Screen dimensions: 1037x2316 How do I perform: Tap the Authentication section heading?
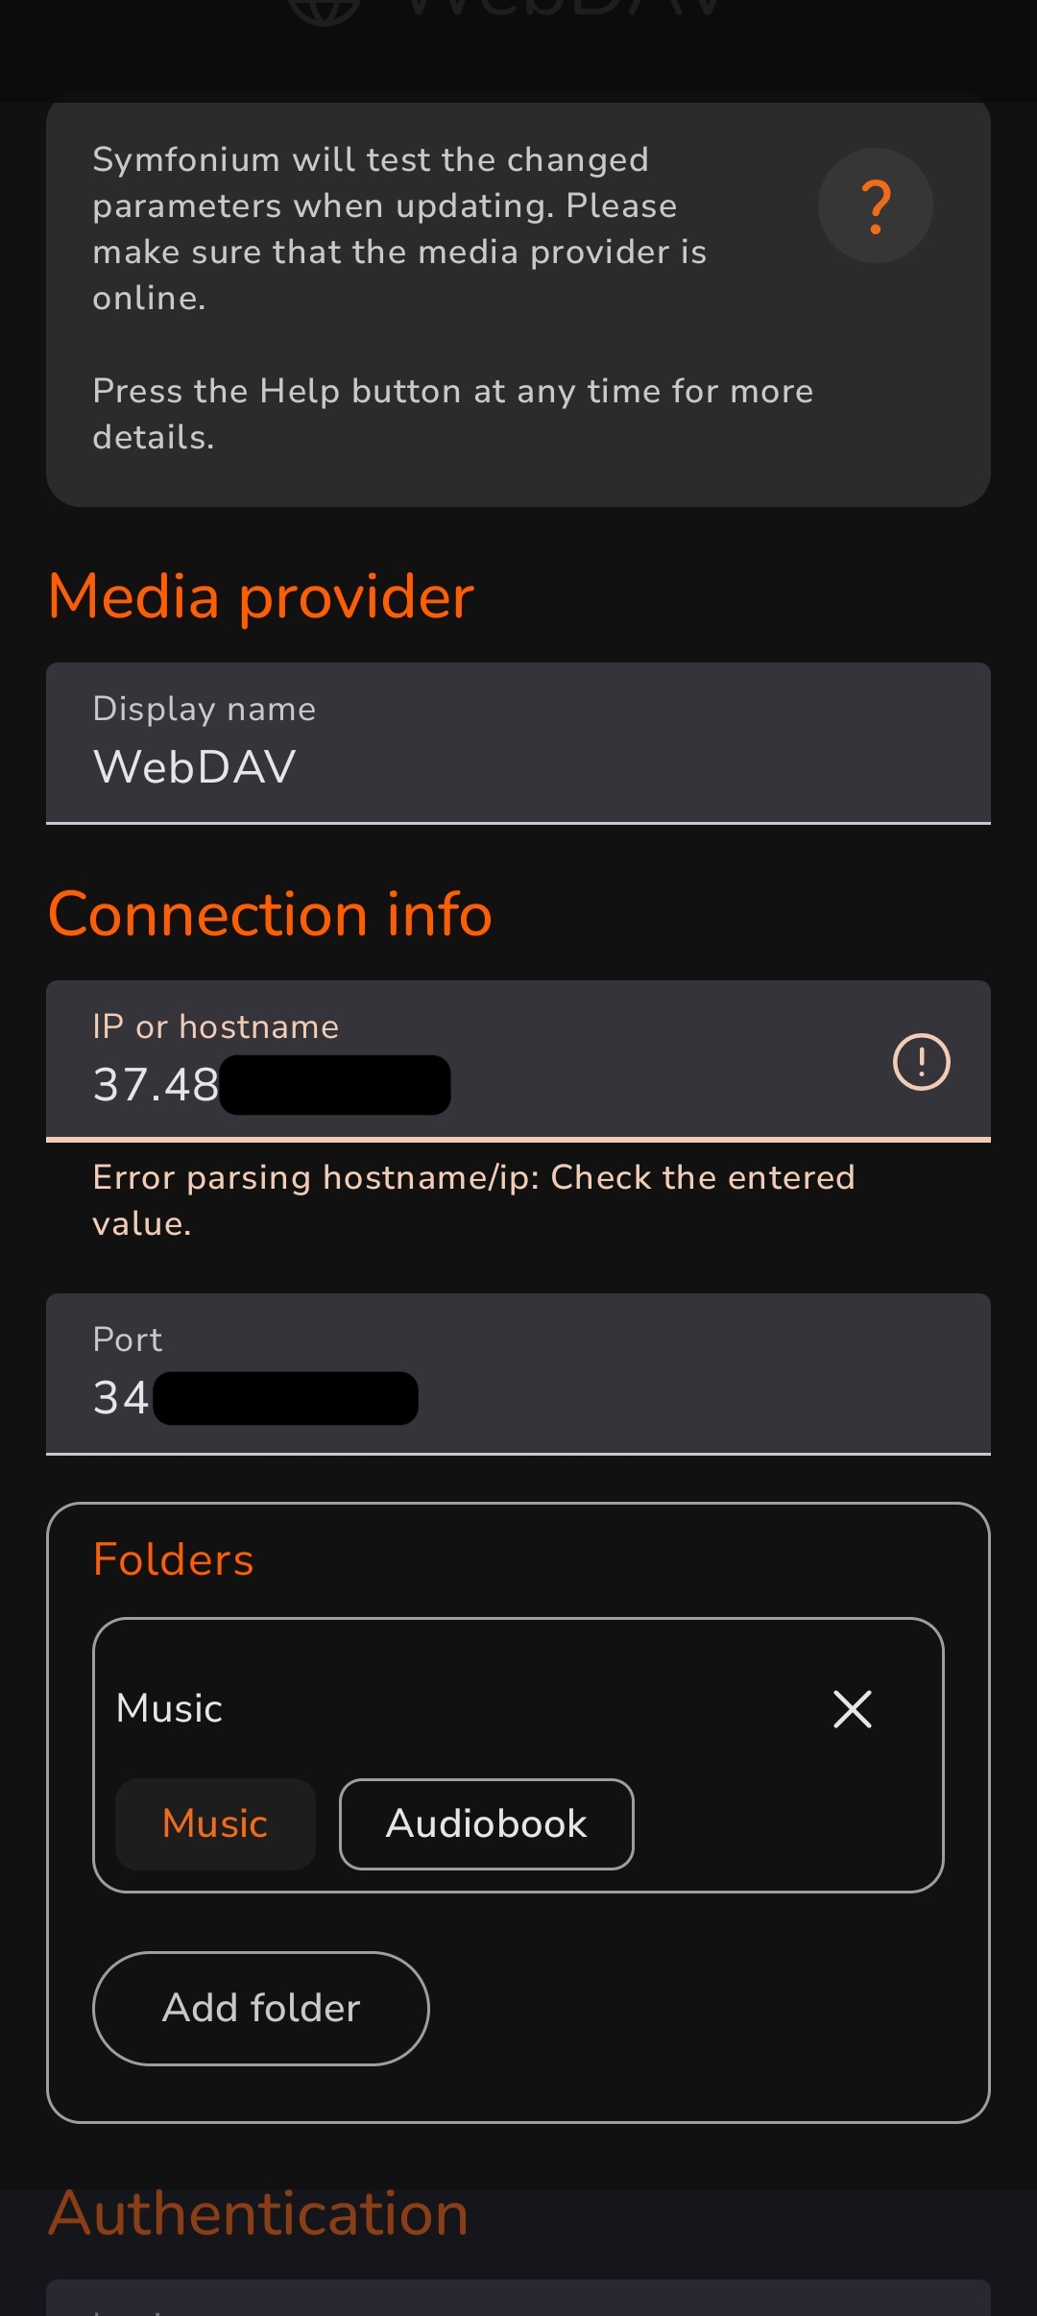pos(258,2213)
